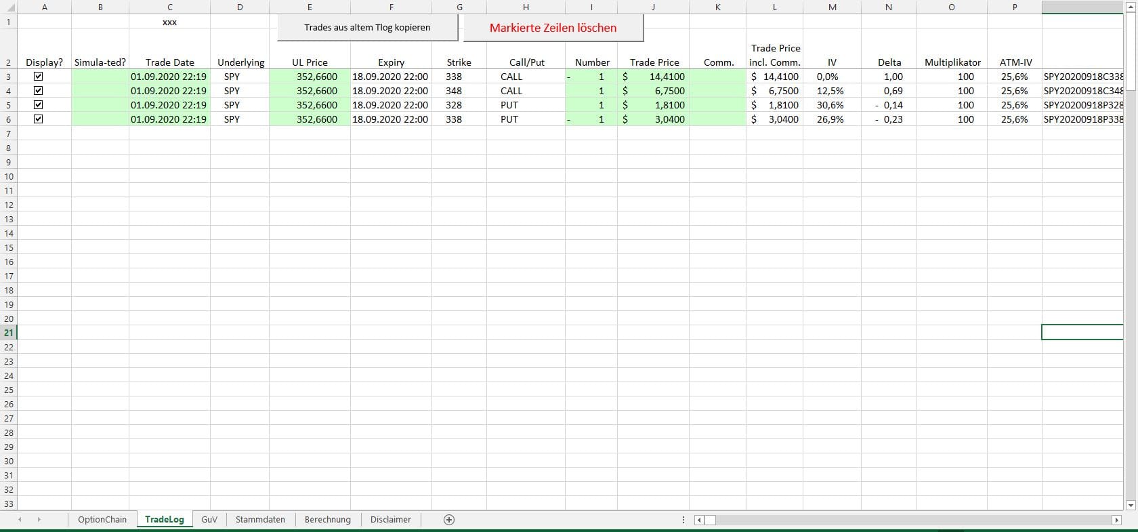Go to the Berechnung sheet tab
This screenshot has height=532, width=1138.
328,520
